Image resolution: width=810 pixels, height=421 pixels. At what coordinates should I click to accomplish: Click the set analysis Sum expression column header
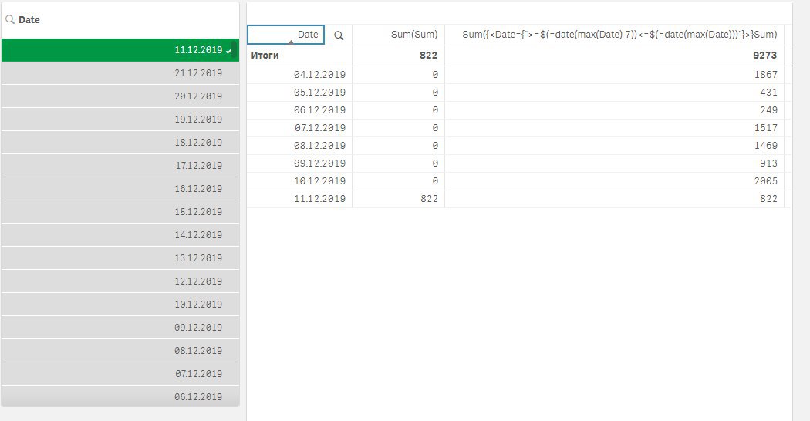619,35
